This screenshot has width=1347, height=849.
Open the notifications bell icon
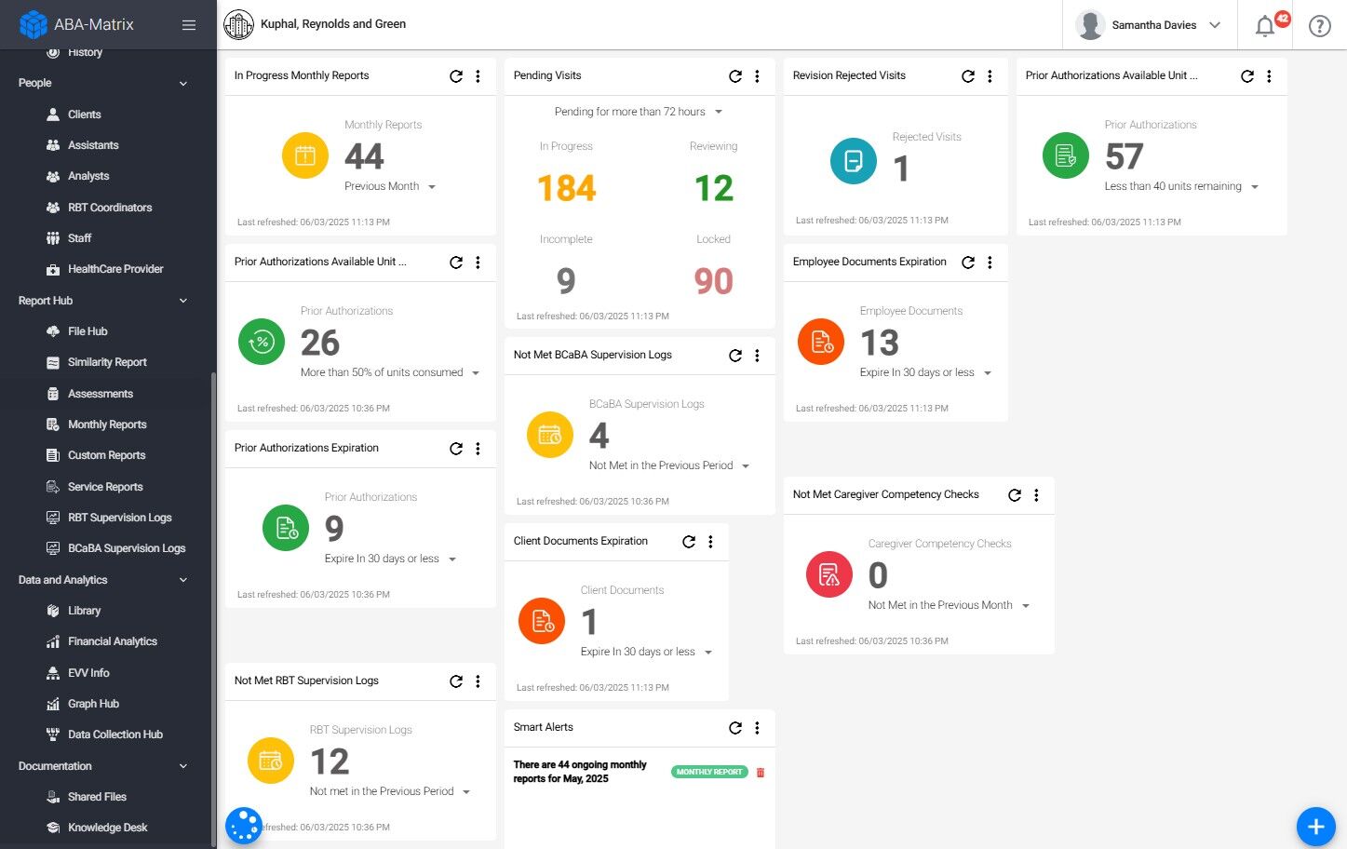pos(1265,26)
